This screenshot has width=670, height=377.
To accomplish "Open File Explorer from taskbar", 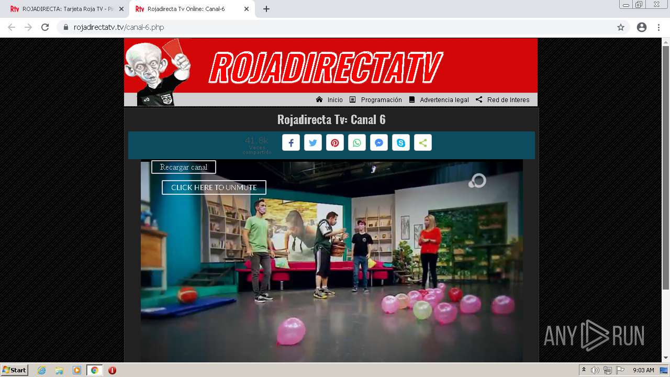I will (59, 370).
